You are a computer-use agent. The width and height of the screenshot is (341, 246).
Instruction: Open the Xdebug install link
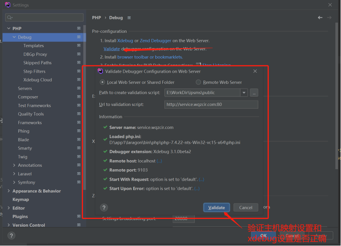point(125,41)
